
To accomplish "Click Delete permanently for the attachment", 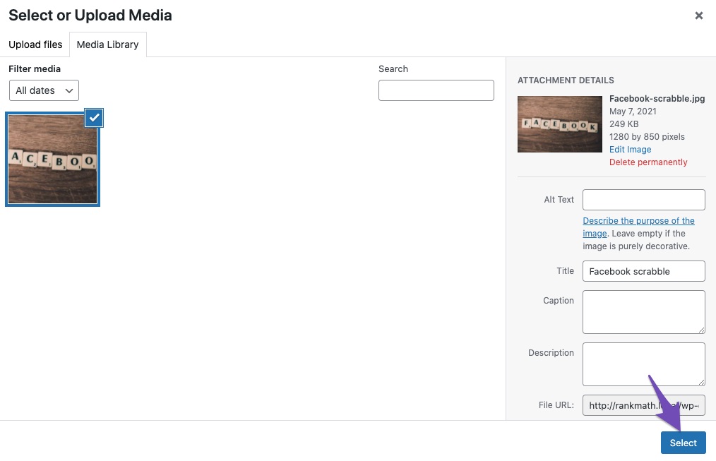I will tap(648, 162).
